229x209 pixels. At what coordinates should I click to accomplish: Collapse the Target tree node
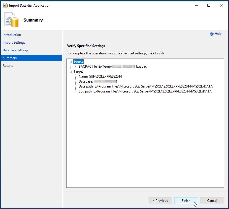click(x=70, y=71)
